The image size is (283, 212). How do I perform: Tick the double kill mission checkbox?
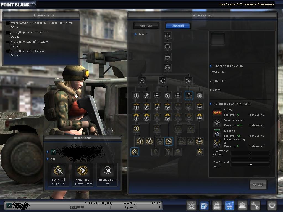point(7,51)
